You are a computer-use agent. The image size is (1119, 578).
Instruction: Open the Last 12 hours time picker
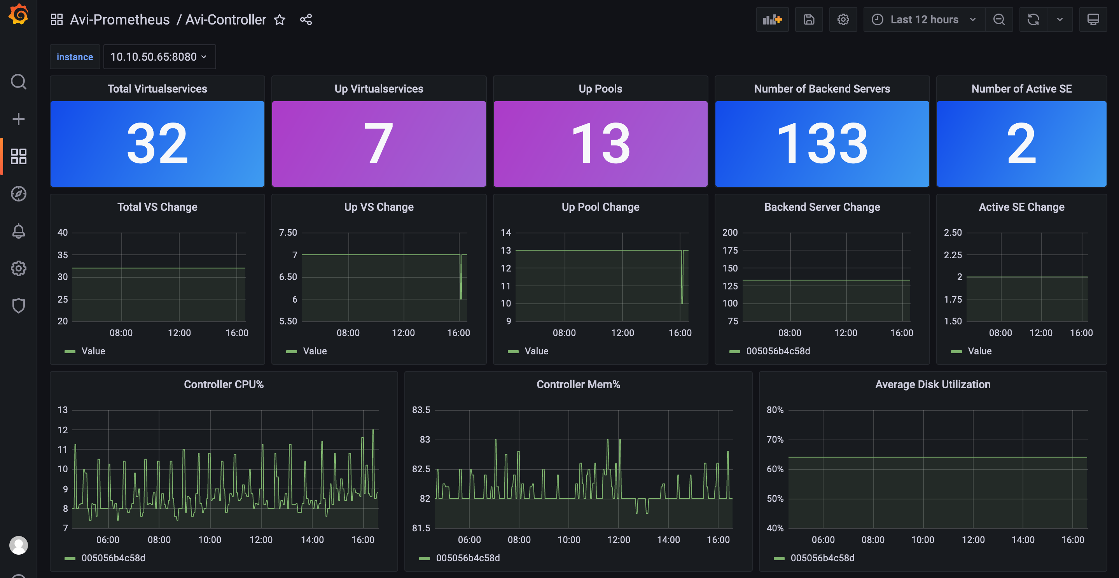[924, 19]
